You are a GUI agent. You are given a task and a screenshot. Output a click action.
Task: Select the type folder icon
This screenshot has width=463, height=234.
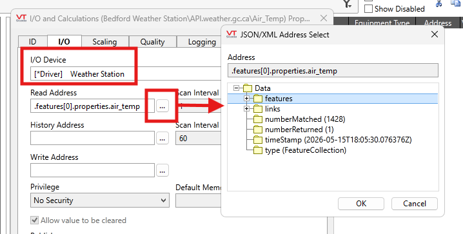pos(258,150)
